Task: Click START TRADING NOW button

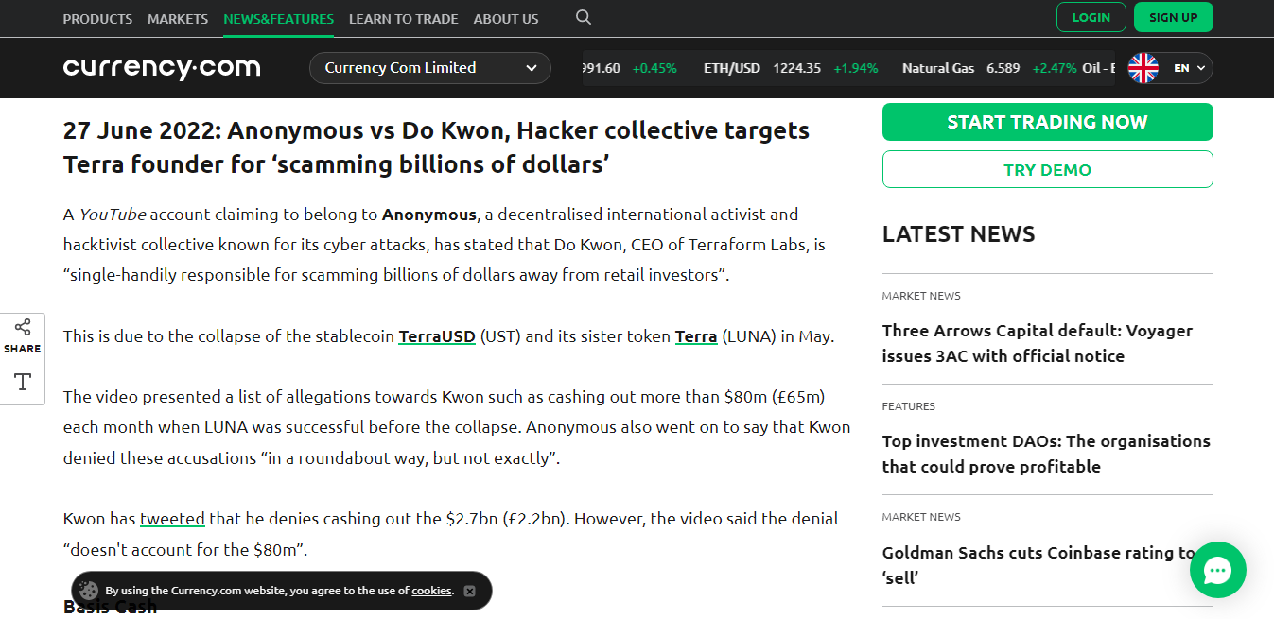Action: (x=1048, y=122)
